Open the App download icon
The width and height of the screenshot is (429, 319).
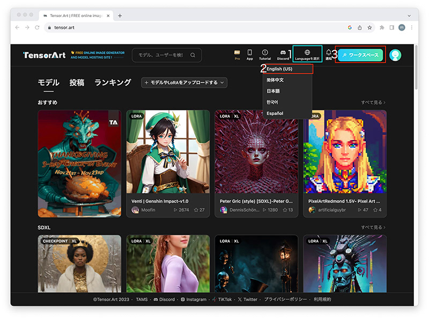[x=249, y=55]
